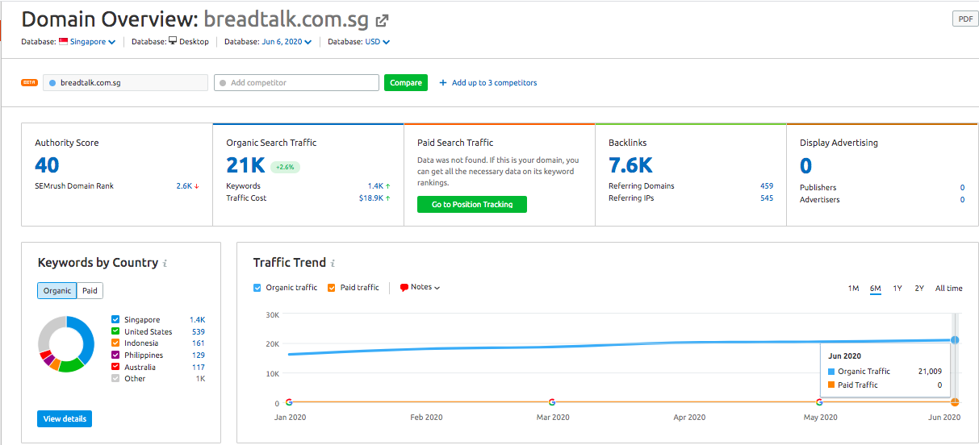
Task: Click Traffic Cost $18.9K value
Action: click(371, 198)
